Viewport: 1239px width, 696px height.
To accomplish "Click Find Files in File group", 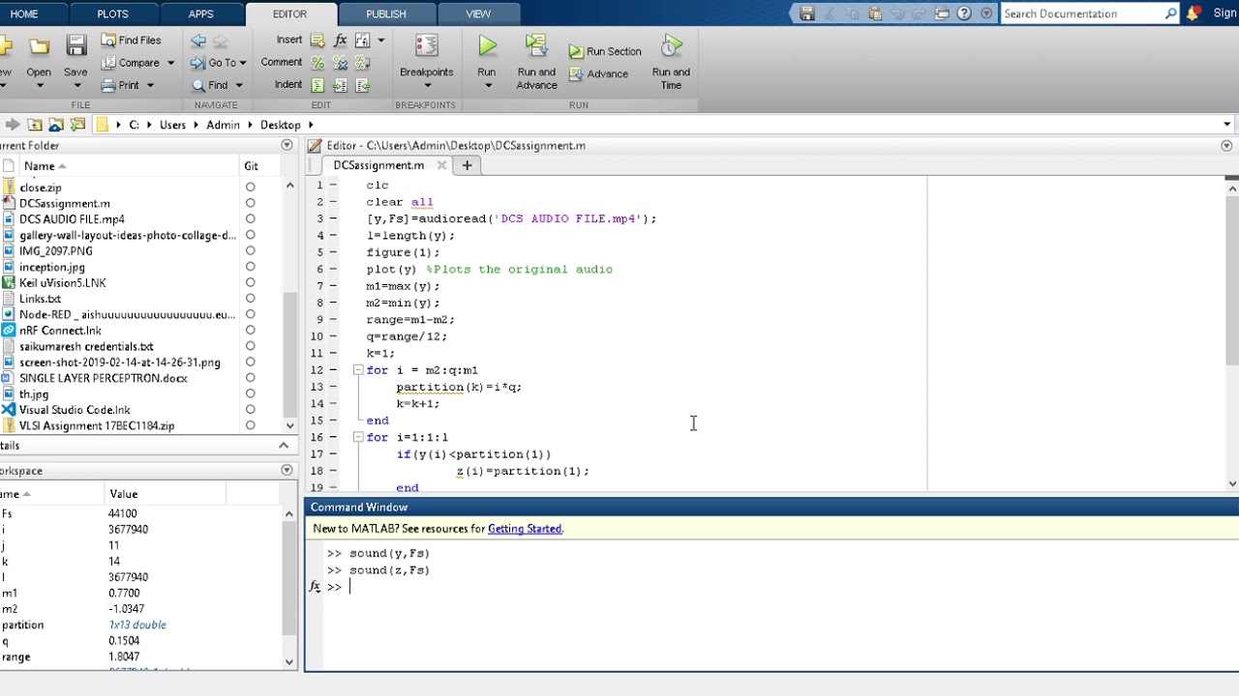I will tap(131, 41).
